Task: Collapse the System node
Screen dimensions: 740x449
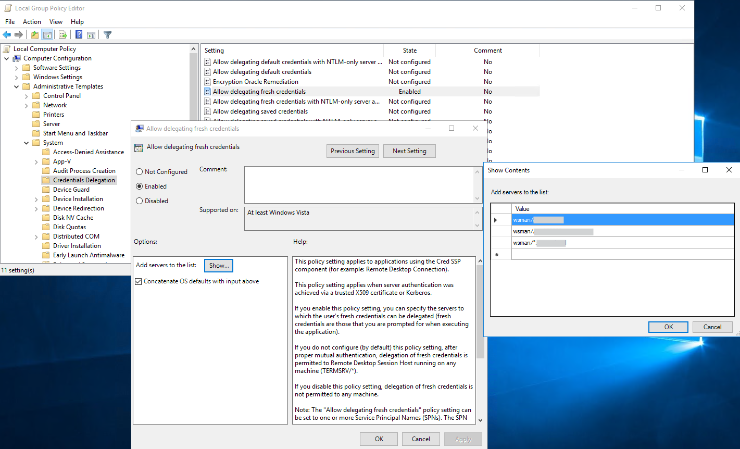Action: point(27,143)
